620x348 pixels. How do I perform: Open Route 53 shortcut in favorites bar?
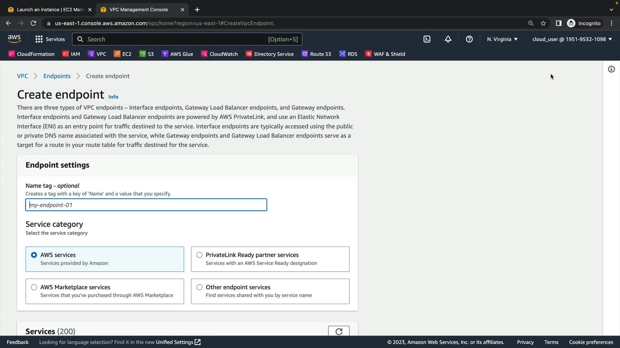[316, 54]
